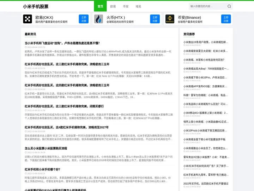254x191 pixels.
Task: Open sidebar link 小米商城下架小米10Pro
Action: click(205, 77)
